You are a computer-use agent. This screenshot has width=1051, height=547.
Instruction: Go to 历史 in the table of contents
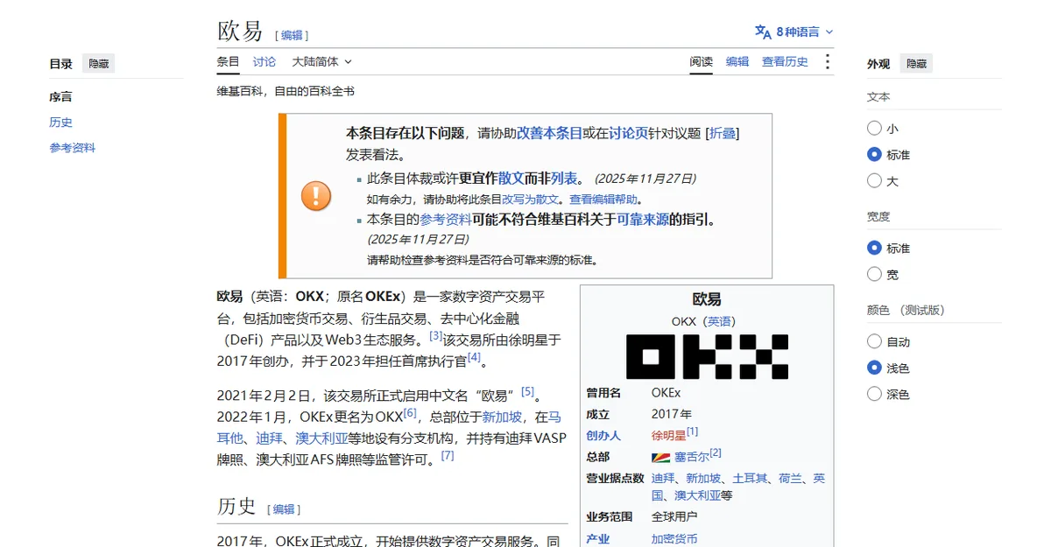pyautogui.click(x=60, y=122)
